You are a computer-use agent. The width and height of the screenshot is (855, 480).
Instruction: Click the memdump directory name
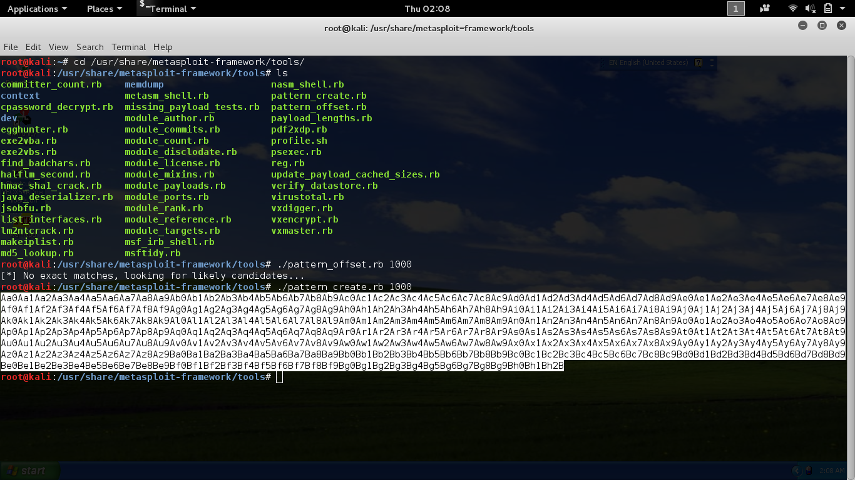coord(144,84)
